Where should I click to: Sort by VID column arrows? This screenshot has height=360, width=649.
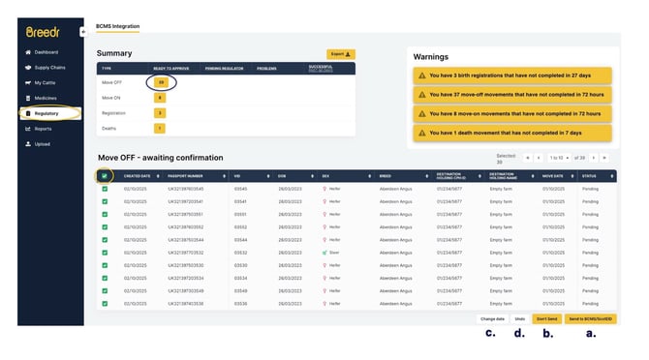tap(268, 176)
